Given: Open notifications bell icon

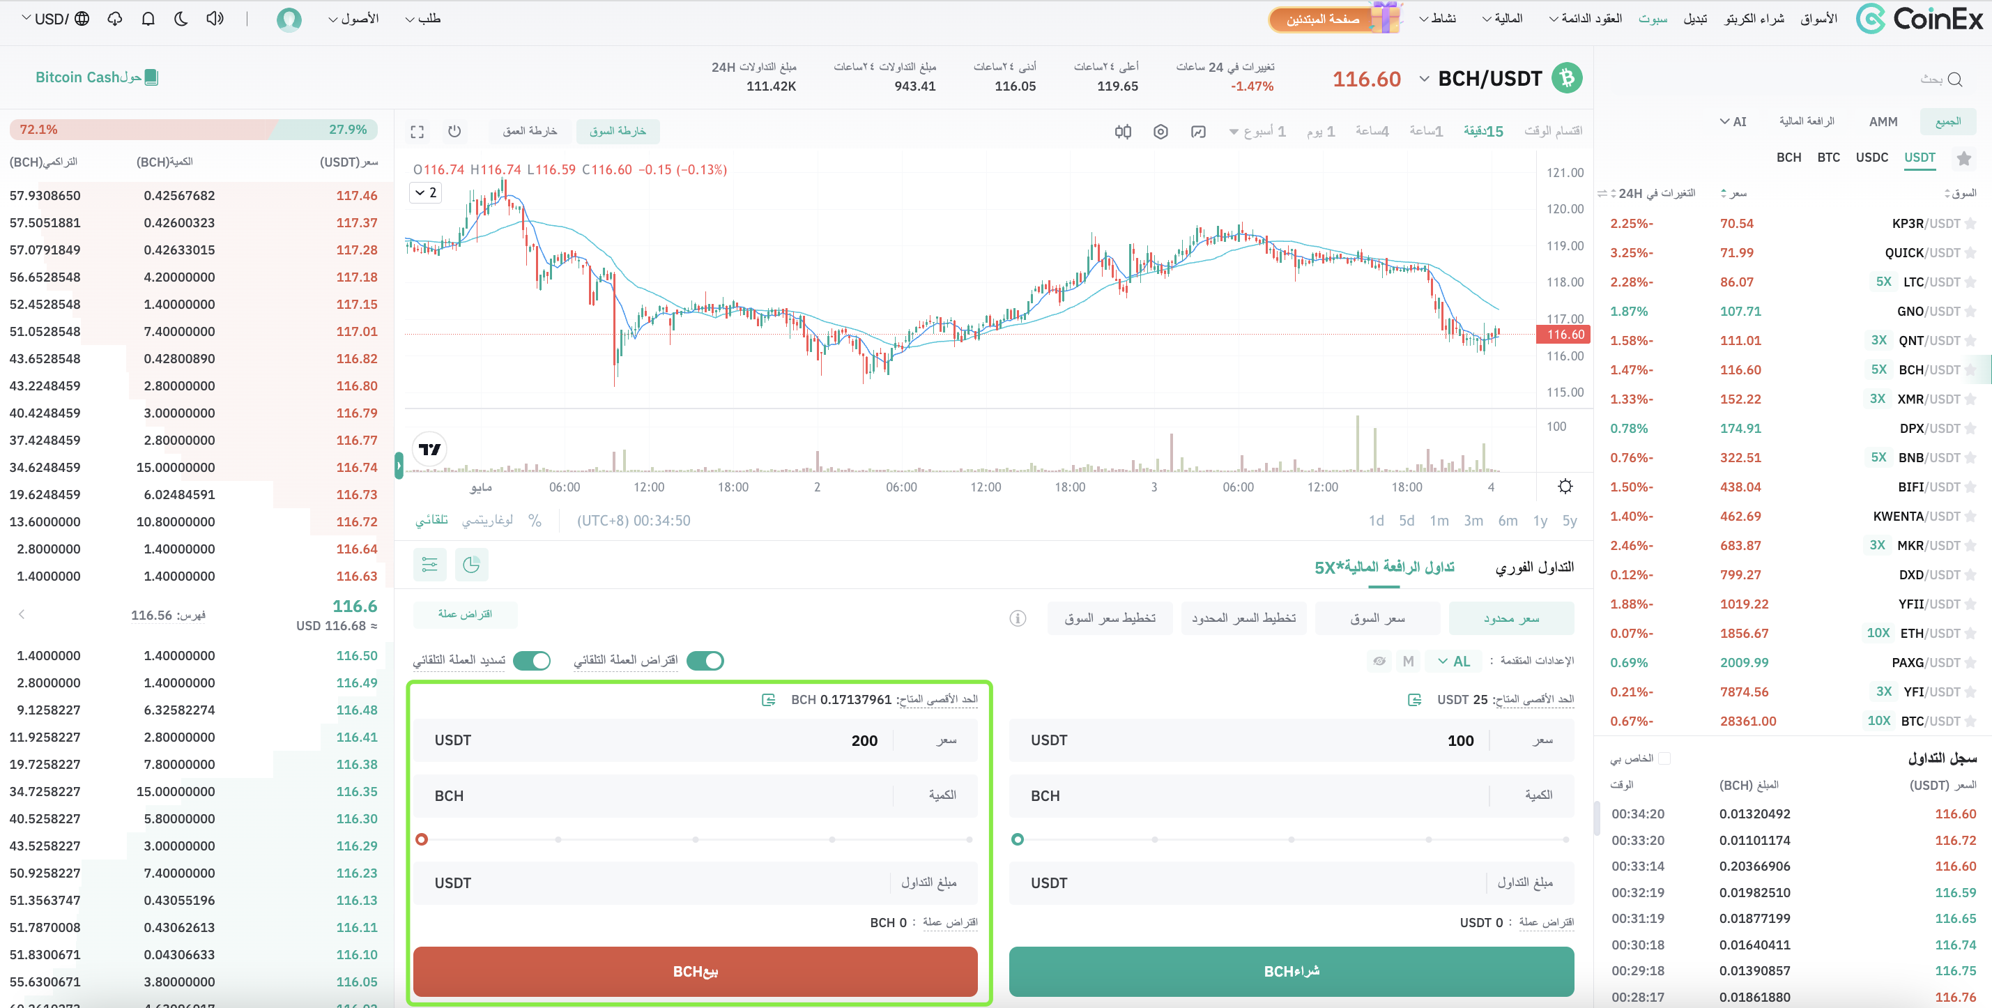Looking at the screenshot, I should pos(148,19).
